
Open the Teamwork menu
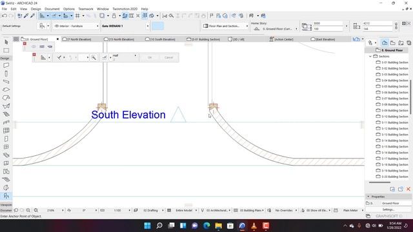tap(86, 9)
